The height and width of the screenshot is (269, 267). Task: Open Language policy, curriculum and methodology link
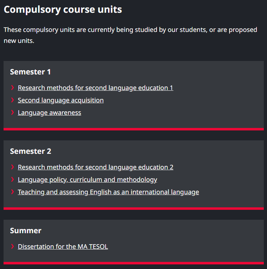(x=87, y=180)
